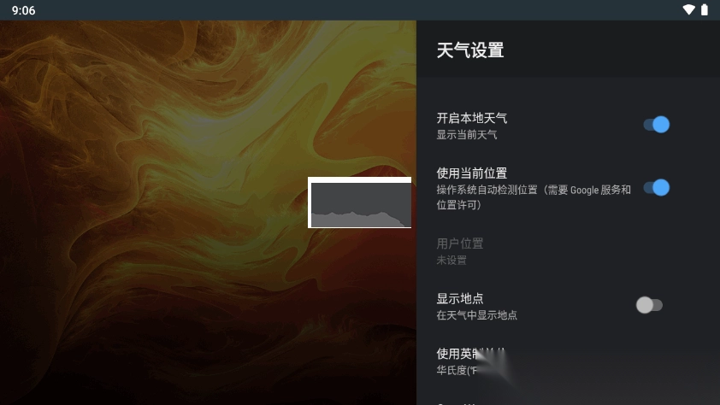Tap the 华氏度 subtitle text

click(457, 370)
